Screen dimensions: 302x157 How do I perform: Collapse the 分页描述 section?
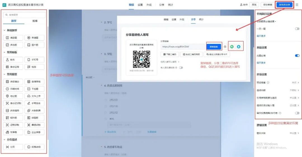tap(4, 139)
